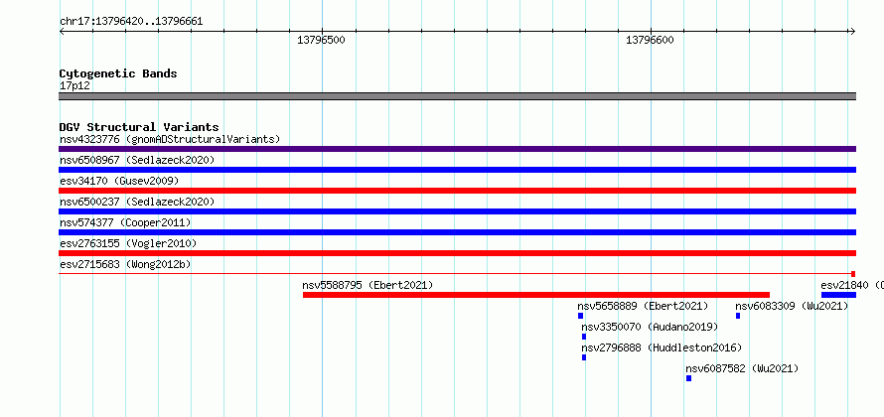
Task: Open the nsv6508967 (Sedlazeck2020) label
Action: coord(137,160)
